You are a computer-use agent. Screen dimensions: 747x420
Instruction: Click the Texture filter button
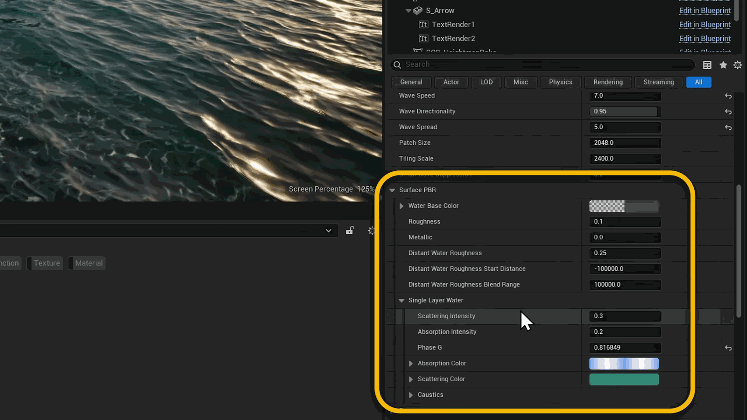coord(45,263)
